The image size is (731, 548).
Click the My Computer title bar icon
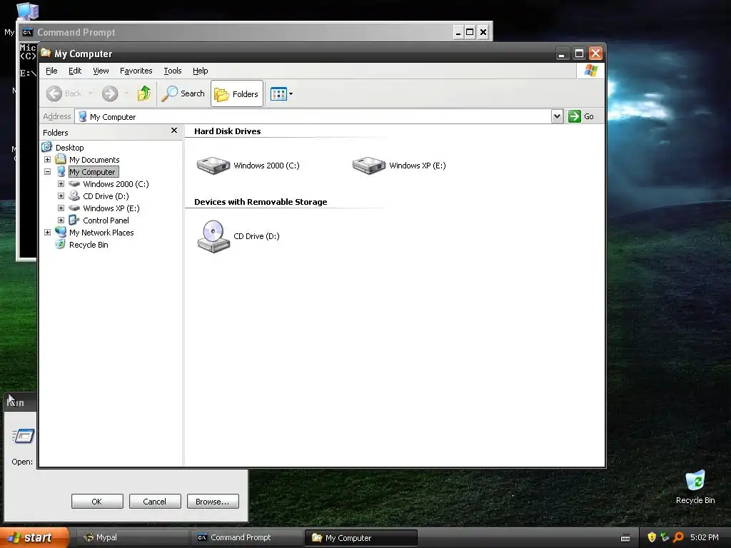coord(46,53)
